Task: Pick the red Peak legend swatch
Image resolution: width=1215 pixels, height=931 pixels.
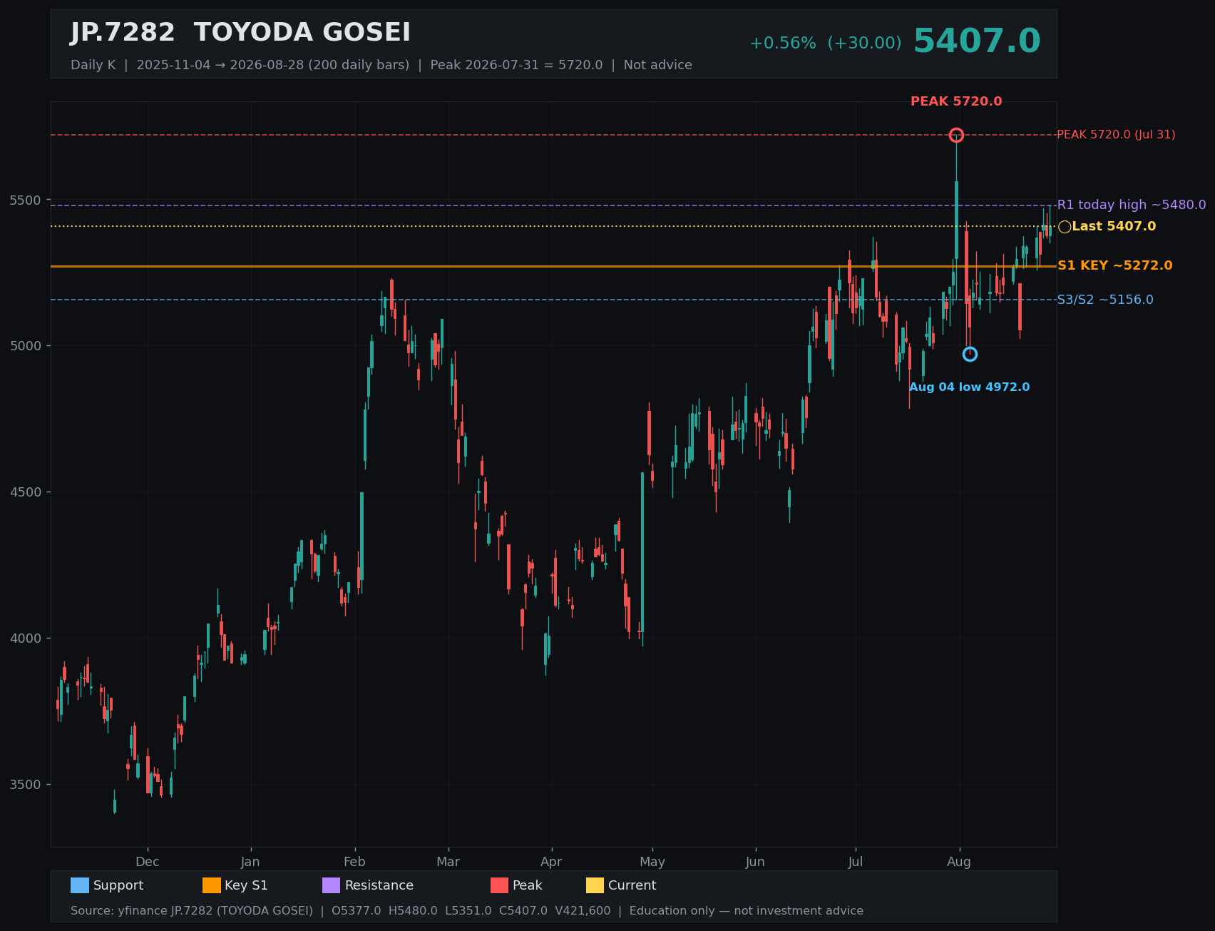Action: click(x=500, y=885)
